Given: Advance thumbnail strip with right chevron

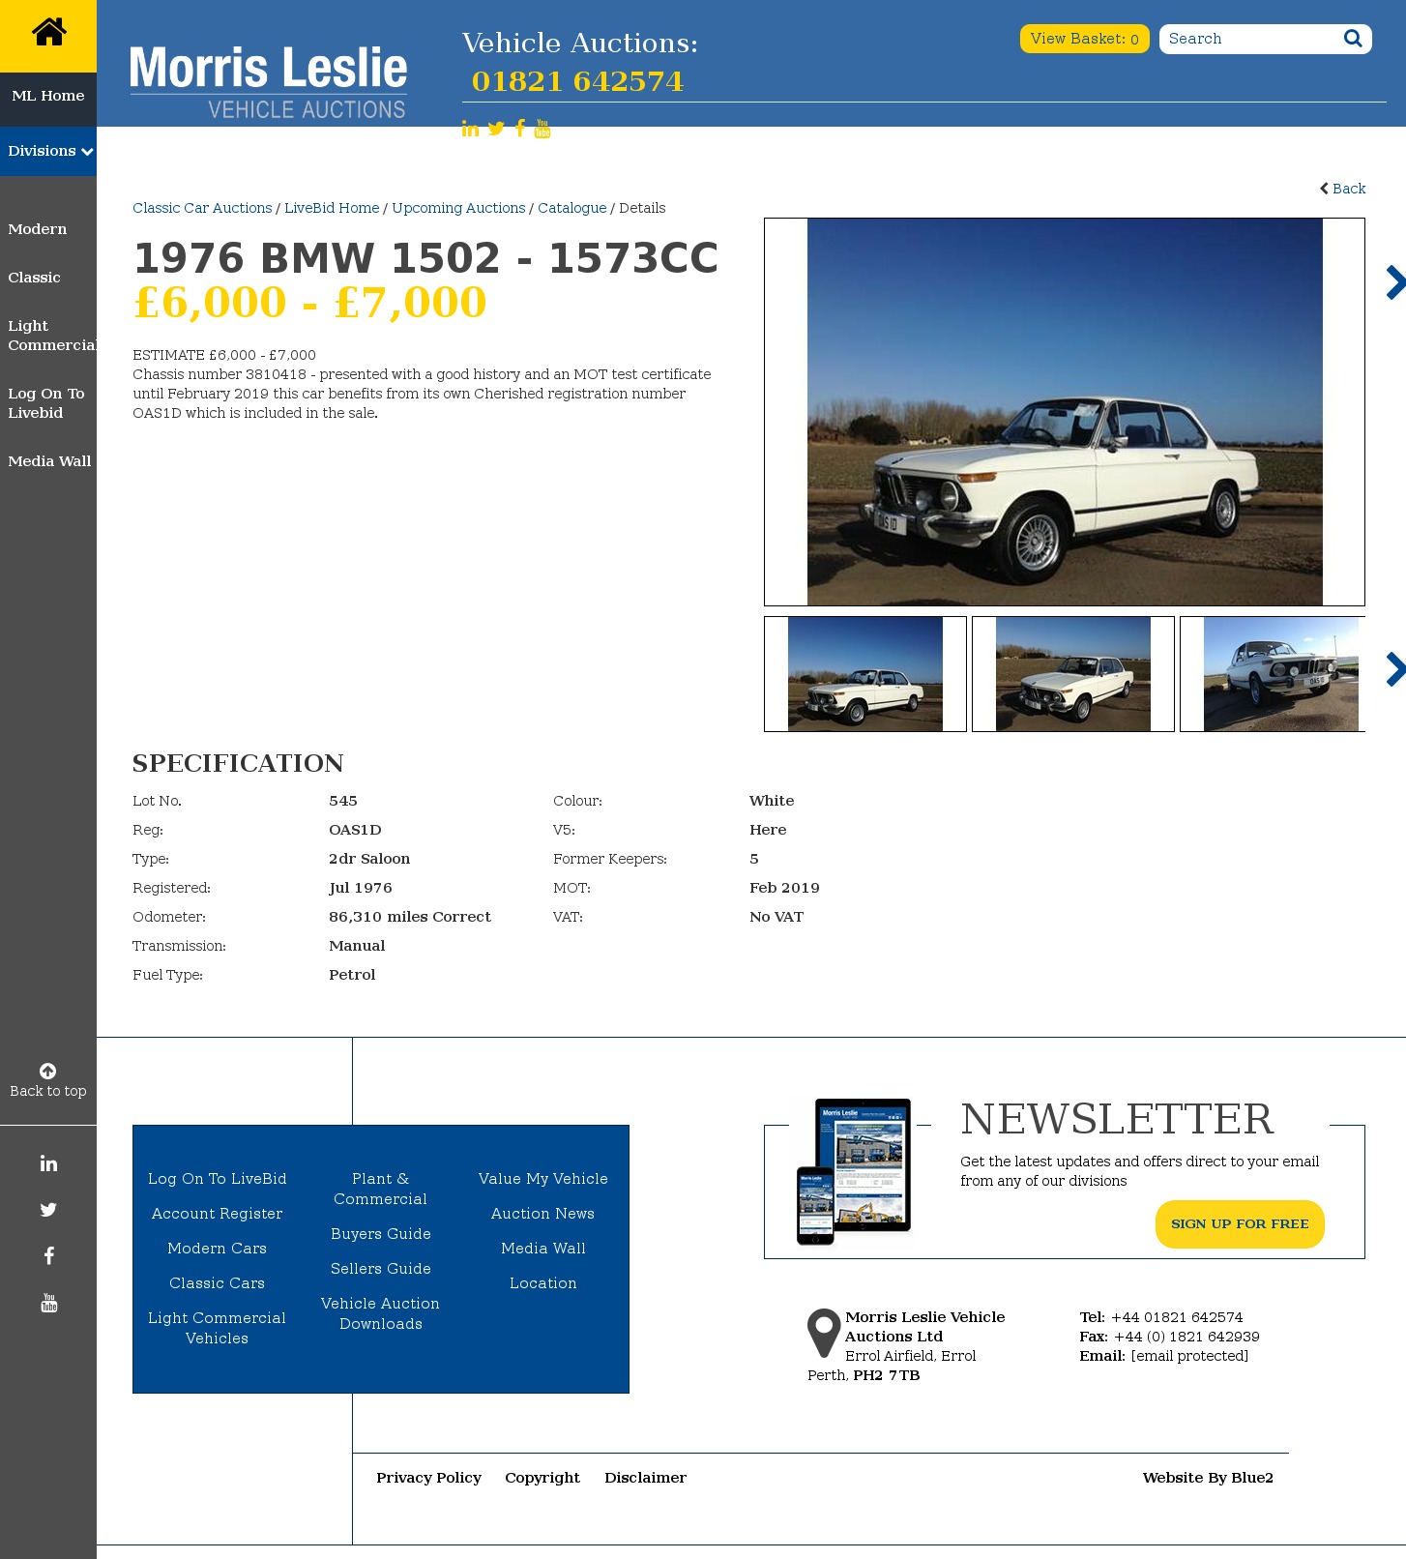Looking at the screenshot, I should (x=1395, y=669).
